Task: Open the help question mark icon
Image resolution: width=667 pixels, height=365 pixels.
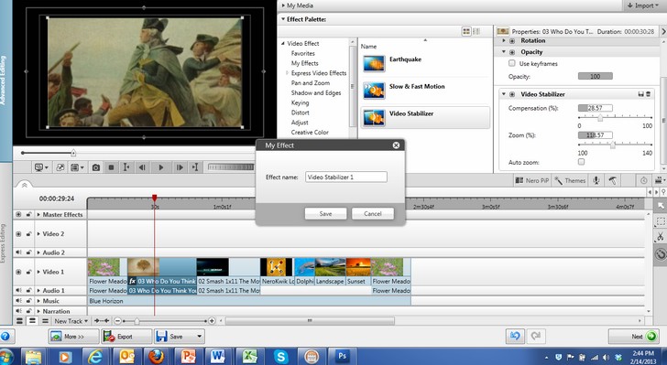Action: [5, 337]
